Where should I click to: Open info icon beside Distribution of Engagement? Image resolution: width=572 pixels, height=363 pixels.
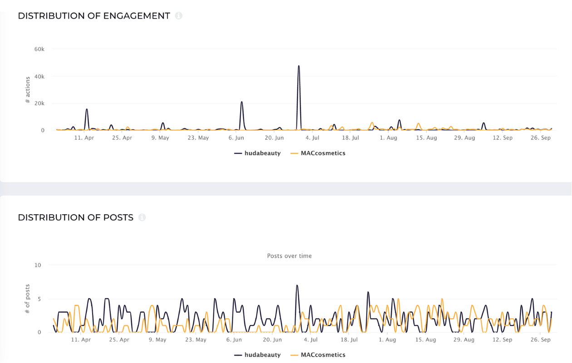[179, 16]
